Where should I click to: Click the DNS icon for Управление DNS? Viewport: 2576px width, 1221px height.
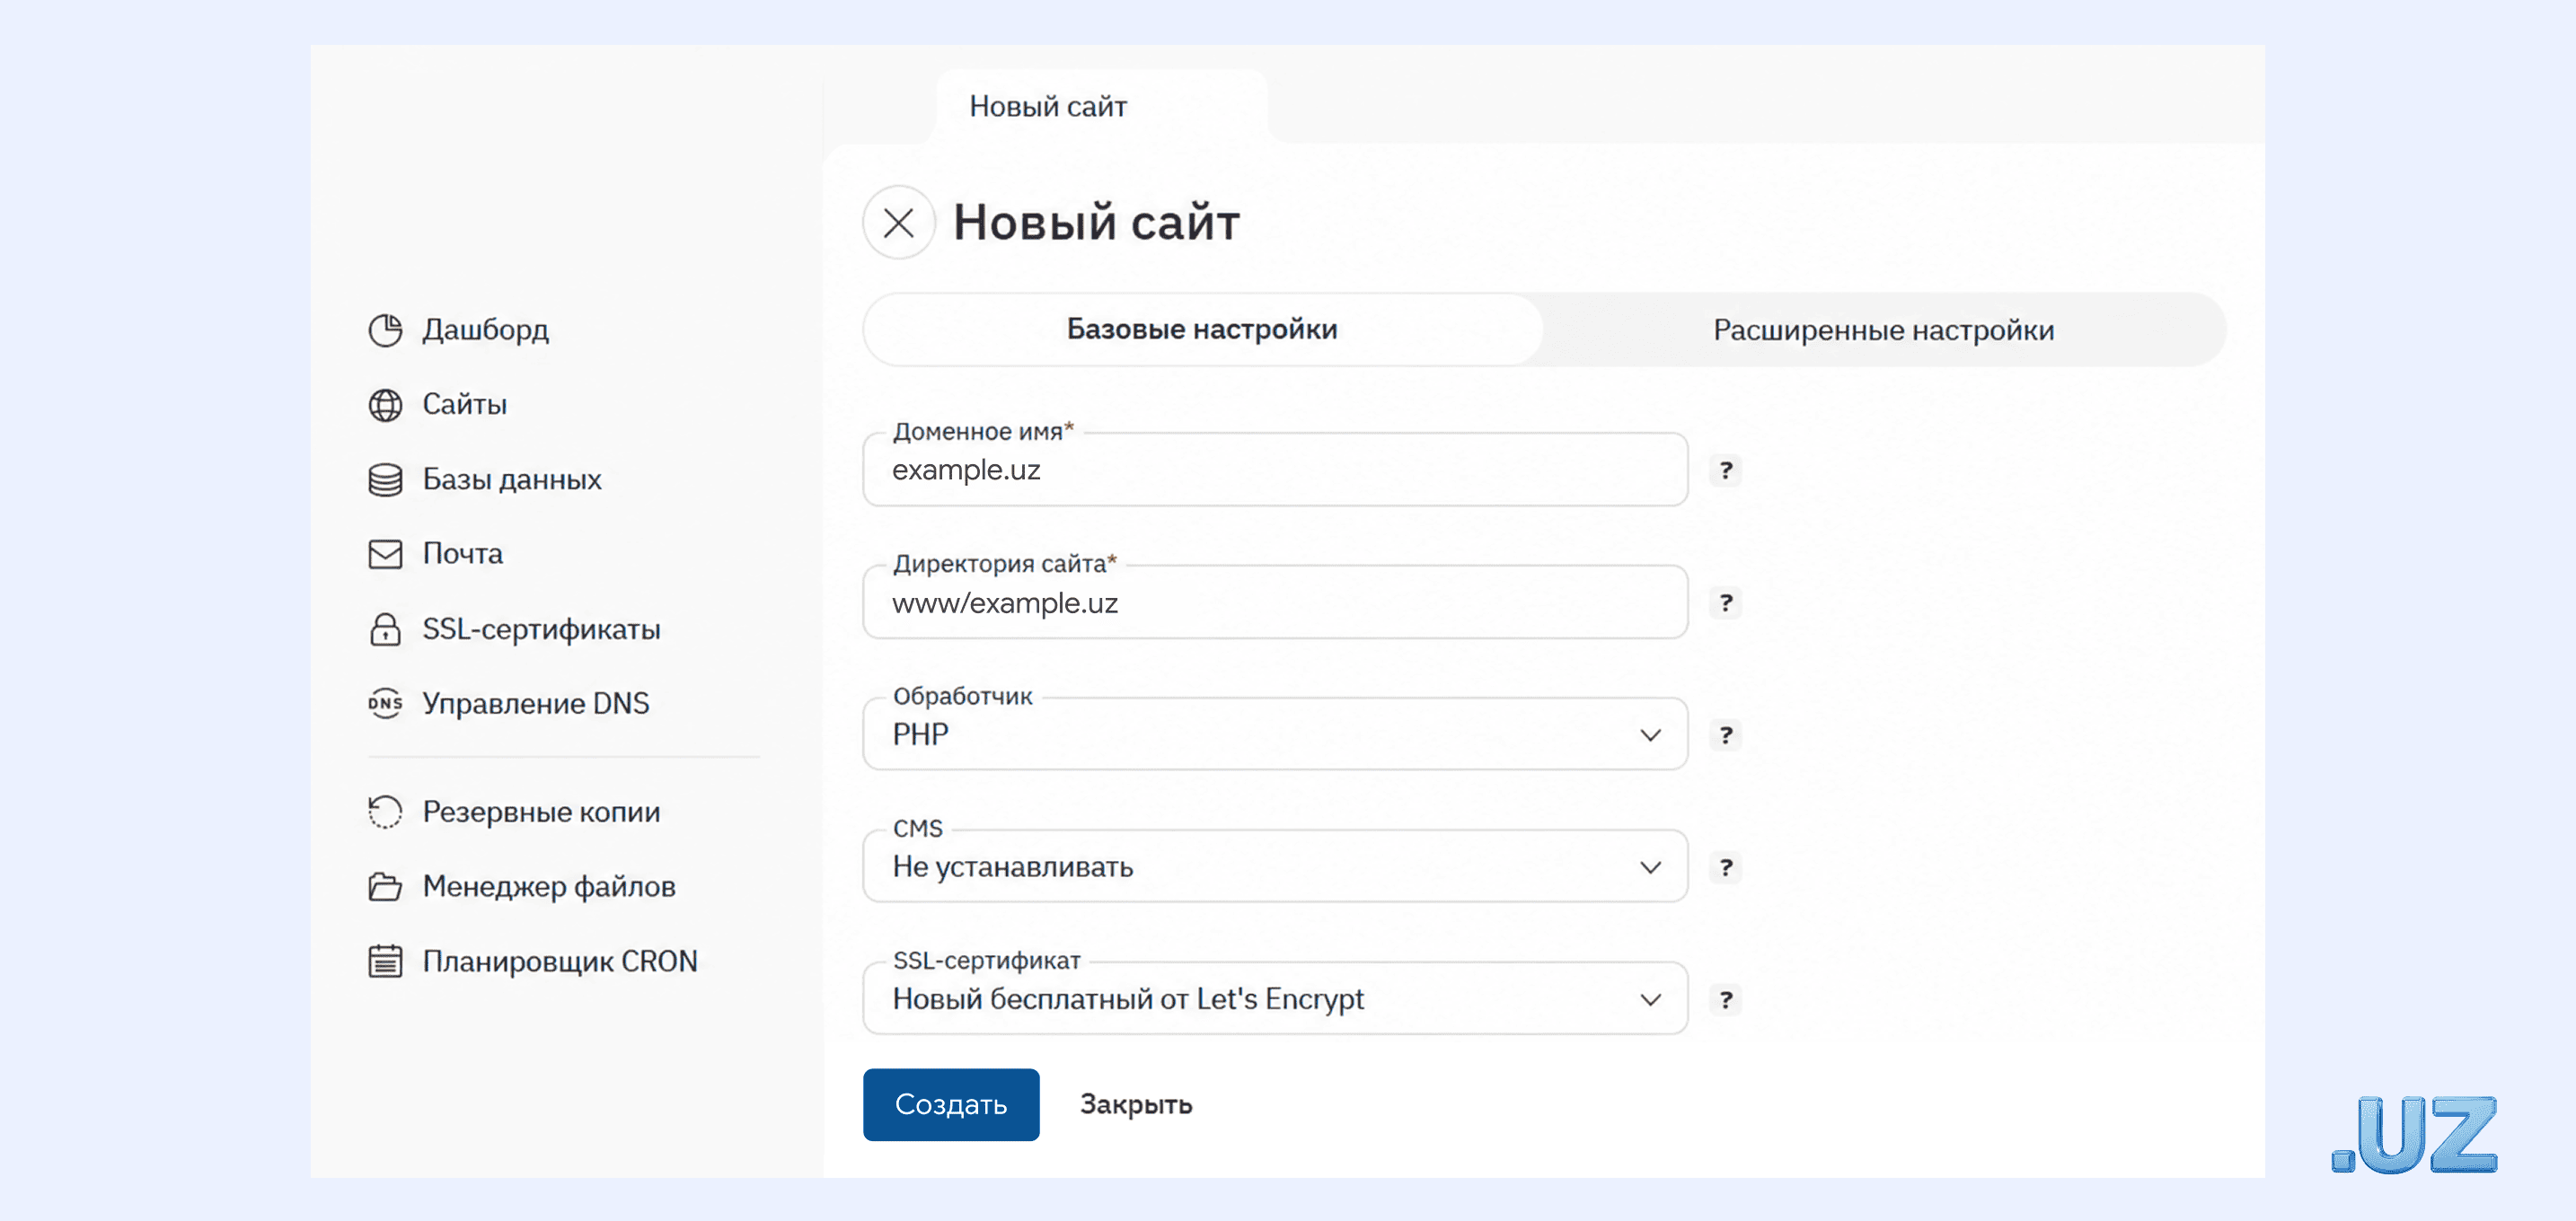click(x=385, y=704)
